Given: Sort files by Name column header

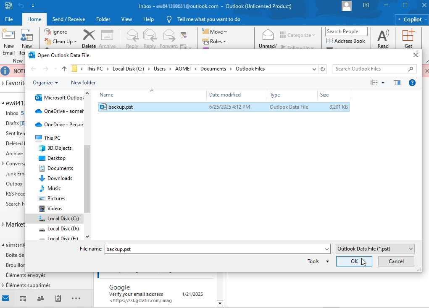Looking at the screenshot, I should pos(152,95).
